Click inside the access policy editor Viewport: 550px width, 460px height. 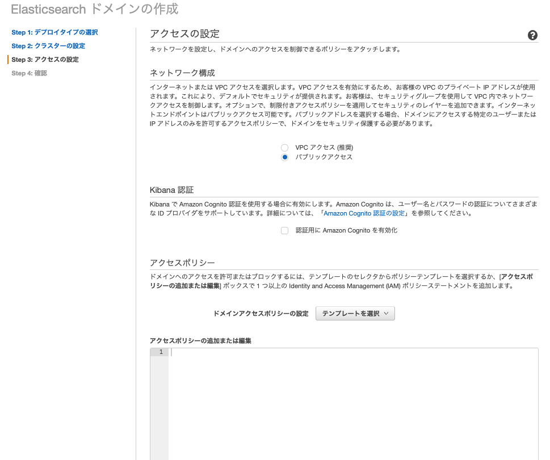(353, 404)
